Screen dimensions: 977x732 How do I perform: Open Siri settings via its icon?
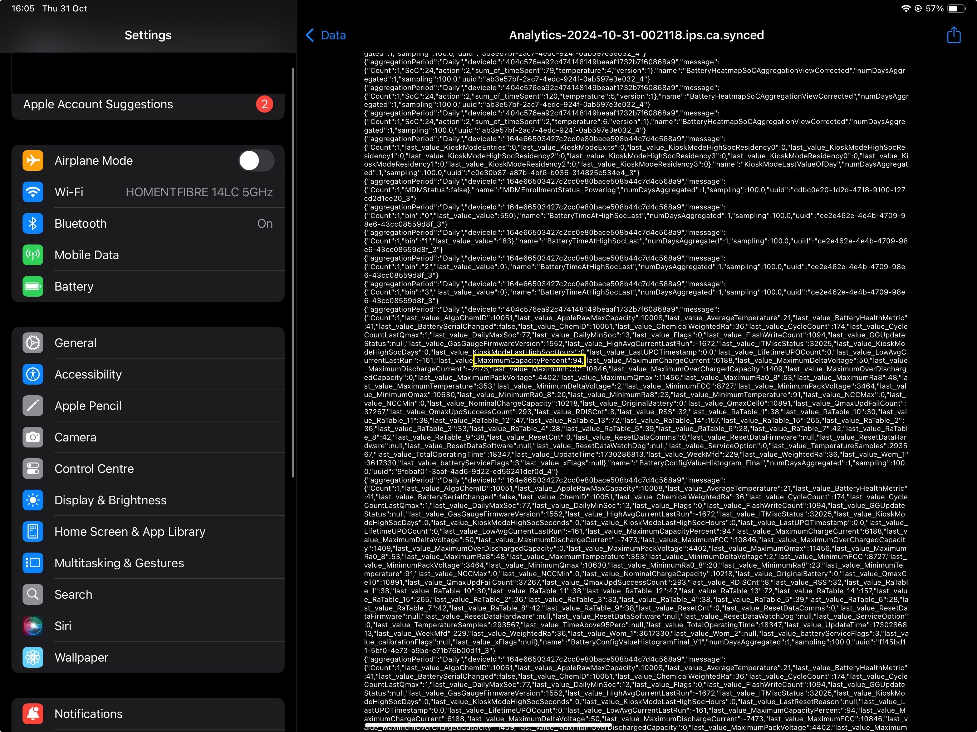pos(33,625)
